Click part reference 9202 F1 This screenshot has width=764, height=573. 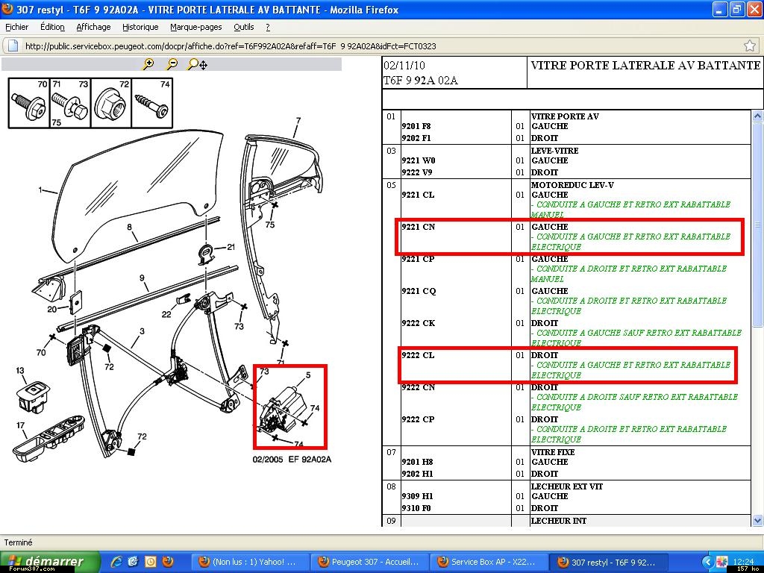point(416,138)
